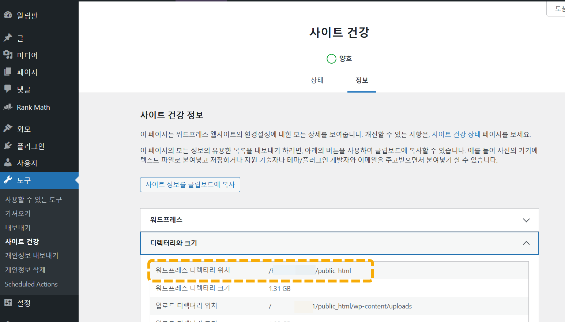
Task: Expand the 워드프레스 information section
Action: click(x=526, y=220)
